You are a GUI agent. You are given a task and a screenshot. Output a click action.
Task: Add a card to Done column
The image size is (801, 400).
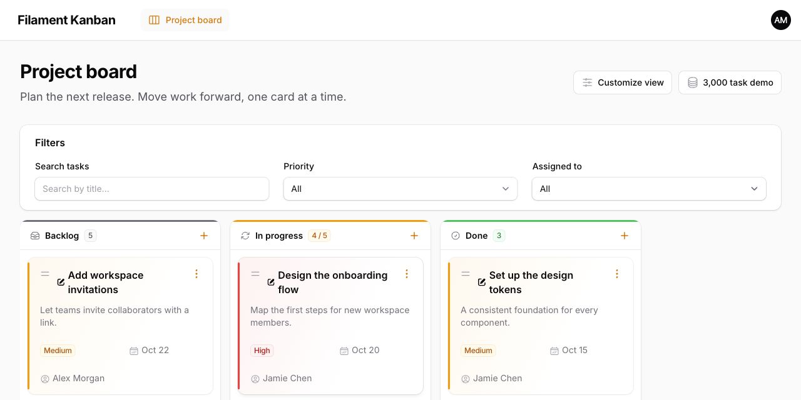(625, 236)
